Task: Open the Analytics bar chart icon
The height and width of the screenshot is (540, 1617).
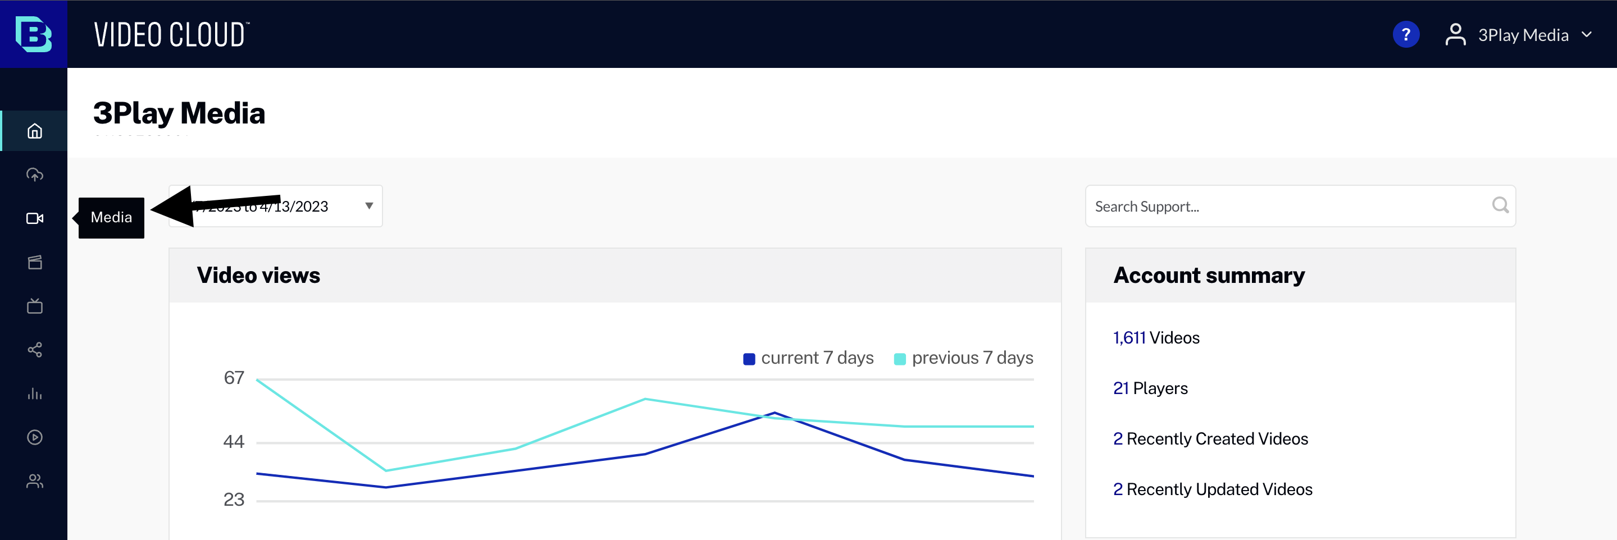Action: 34,394
